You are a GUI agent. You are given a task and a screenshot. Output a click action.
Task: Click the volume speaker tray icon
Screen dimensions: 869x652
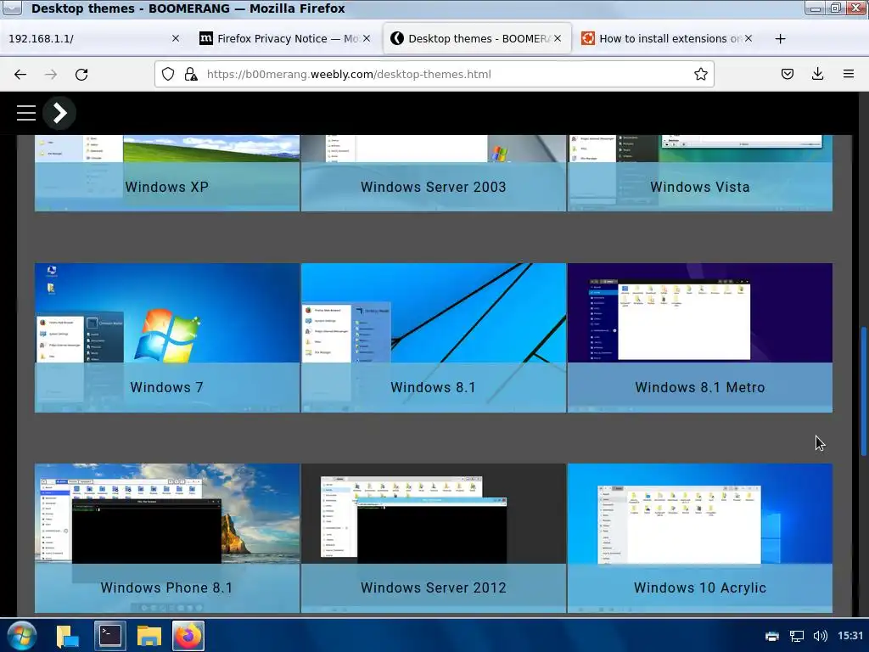tap(821, 636)
